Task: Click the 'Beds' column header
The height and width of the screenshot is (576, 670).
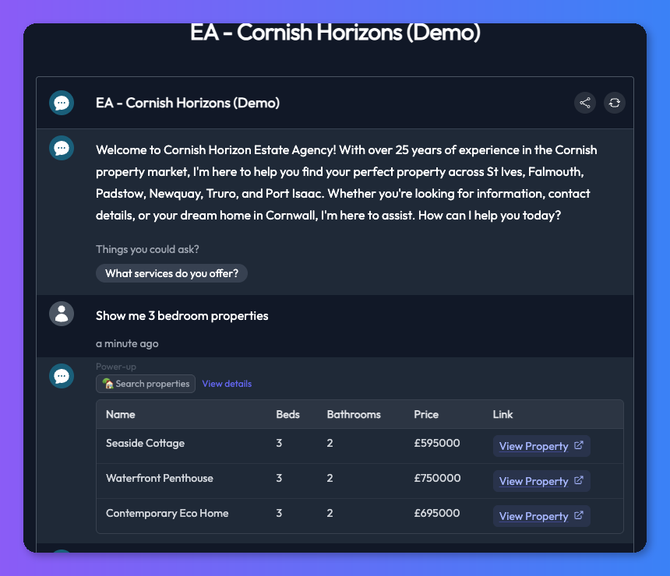Action: (x=287, y=415)
